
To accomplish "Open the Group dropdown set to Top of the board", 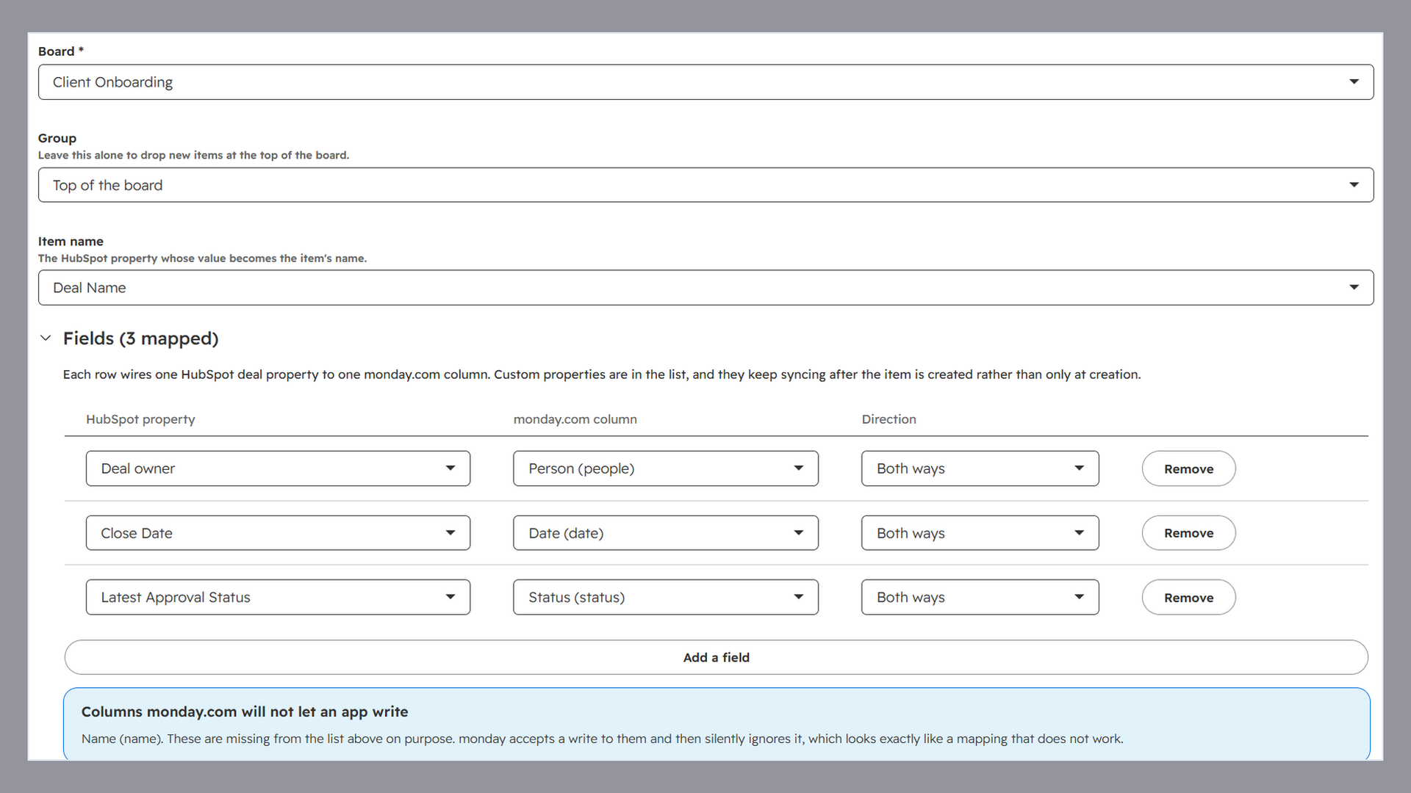I will coord(705,185).
